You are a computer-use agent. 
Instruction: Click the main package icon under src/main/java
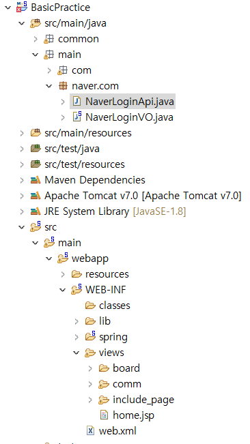point(48,55)
